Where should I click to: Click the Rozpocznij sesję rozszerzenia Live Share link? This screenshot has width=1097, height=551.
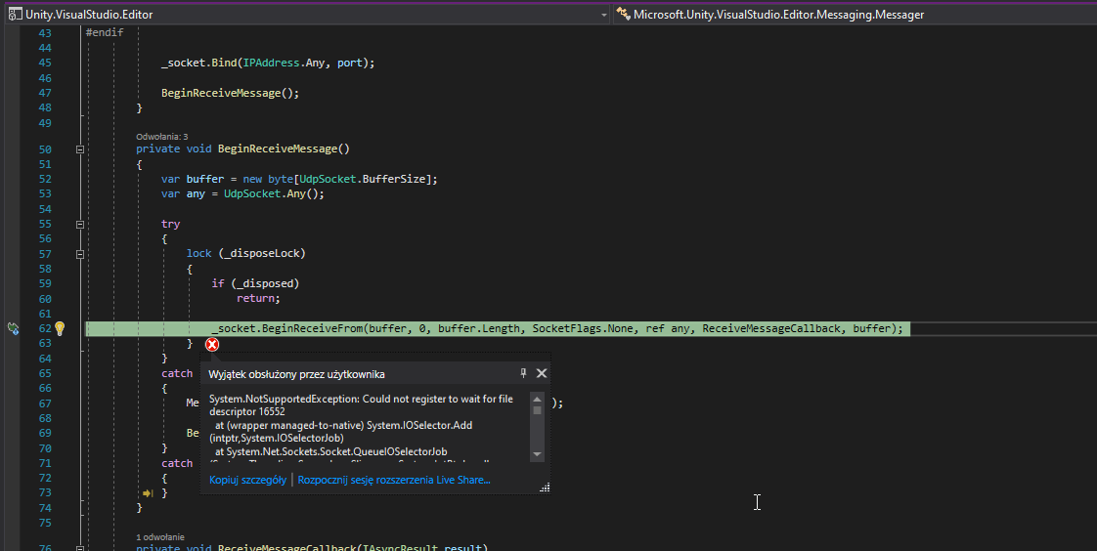(394, 480)
